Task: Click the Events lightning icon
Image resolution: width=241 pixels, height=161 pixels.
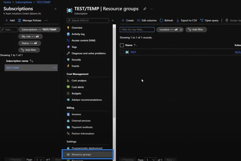Action: click(68, 66)
